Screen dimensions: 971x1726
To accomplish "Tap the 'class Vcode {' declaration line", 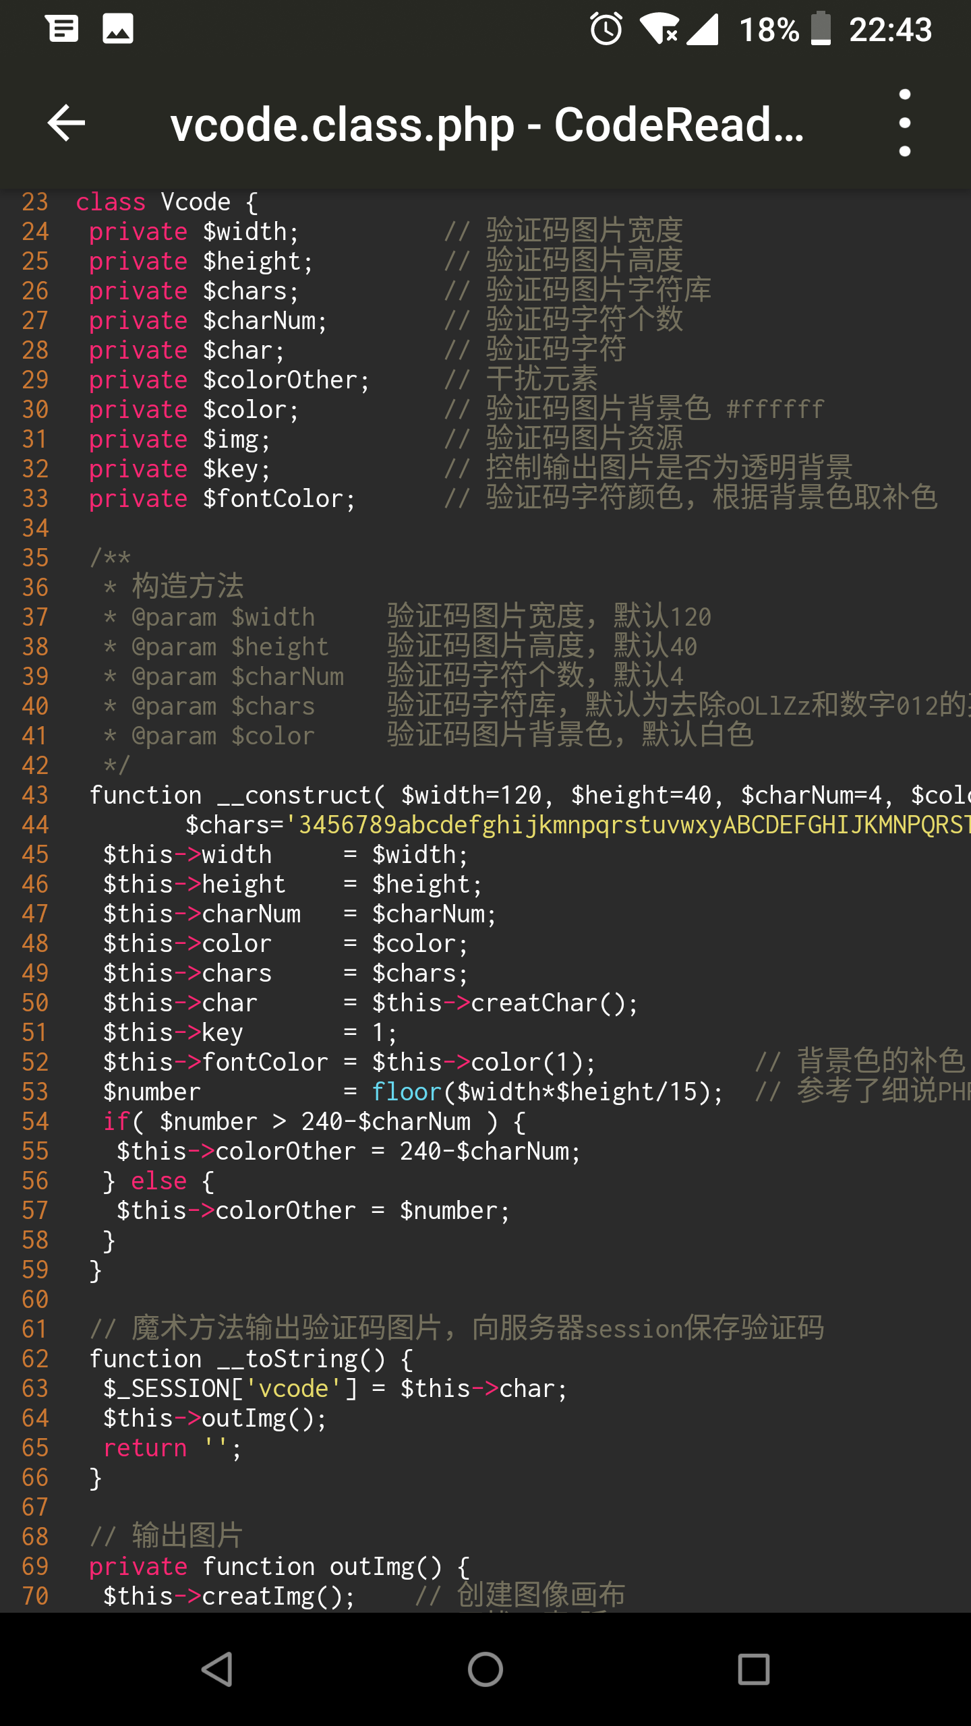I will [x=166, y=202].
